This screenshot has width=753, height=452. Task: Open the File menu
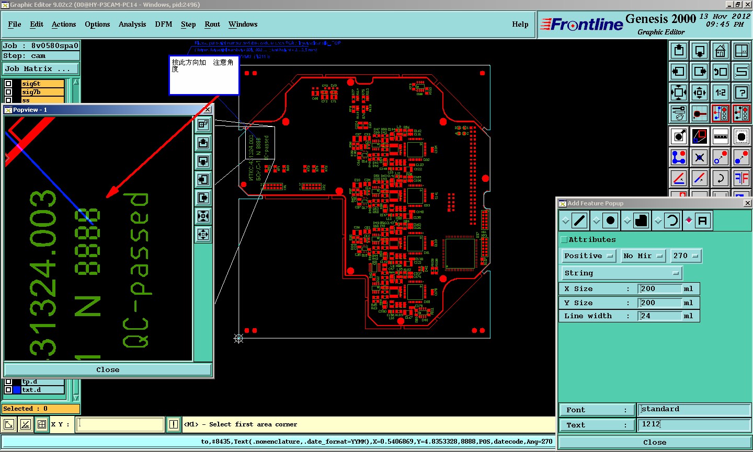coord(15,25)
